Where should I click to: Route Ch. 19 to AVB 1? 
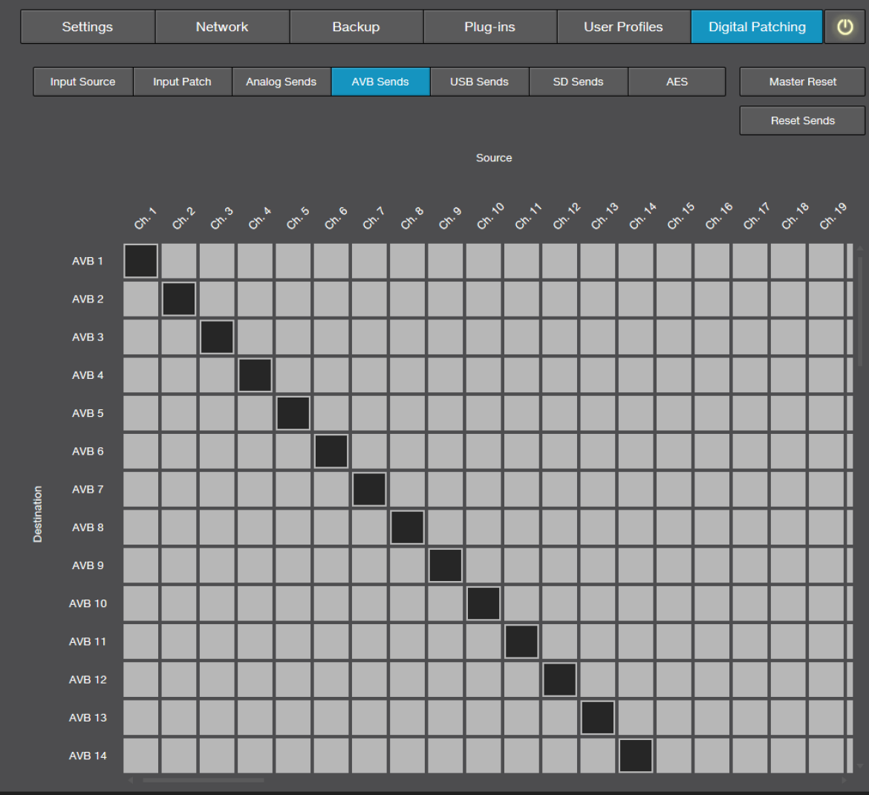(827, 261)
